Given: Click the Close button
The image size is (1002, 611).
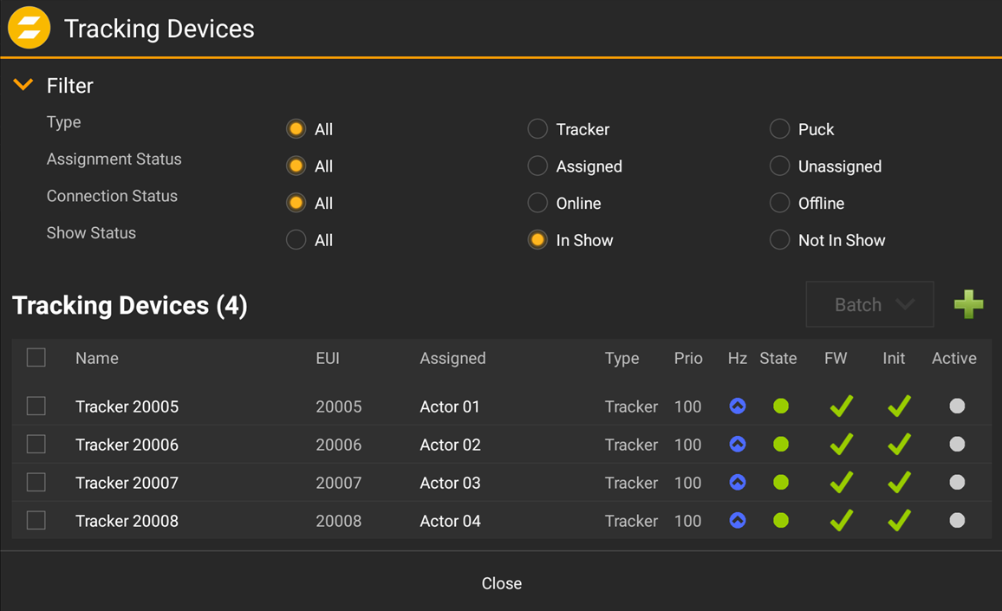Looking at the screenshot, I should pos(501,583).
